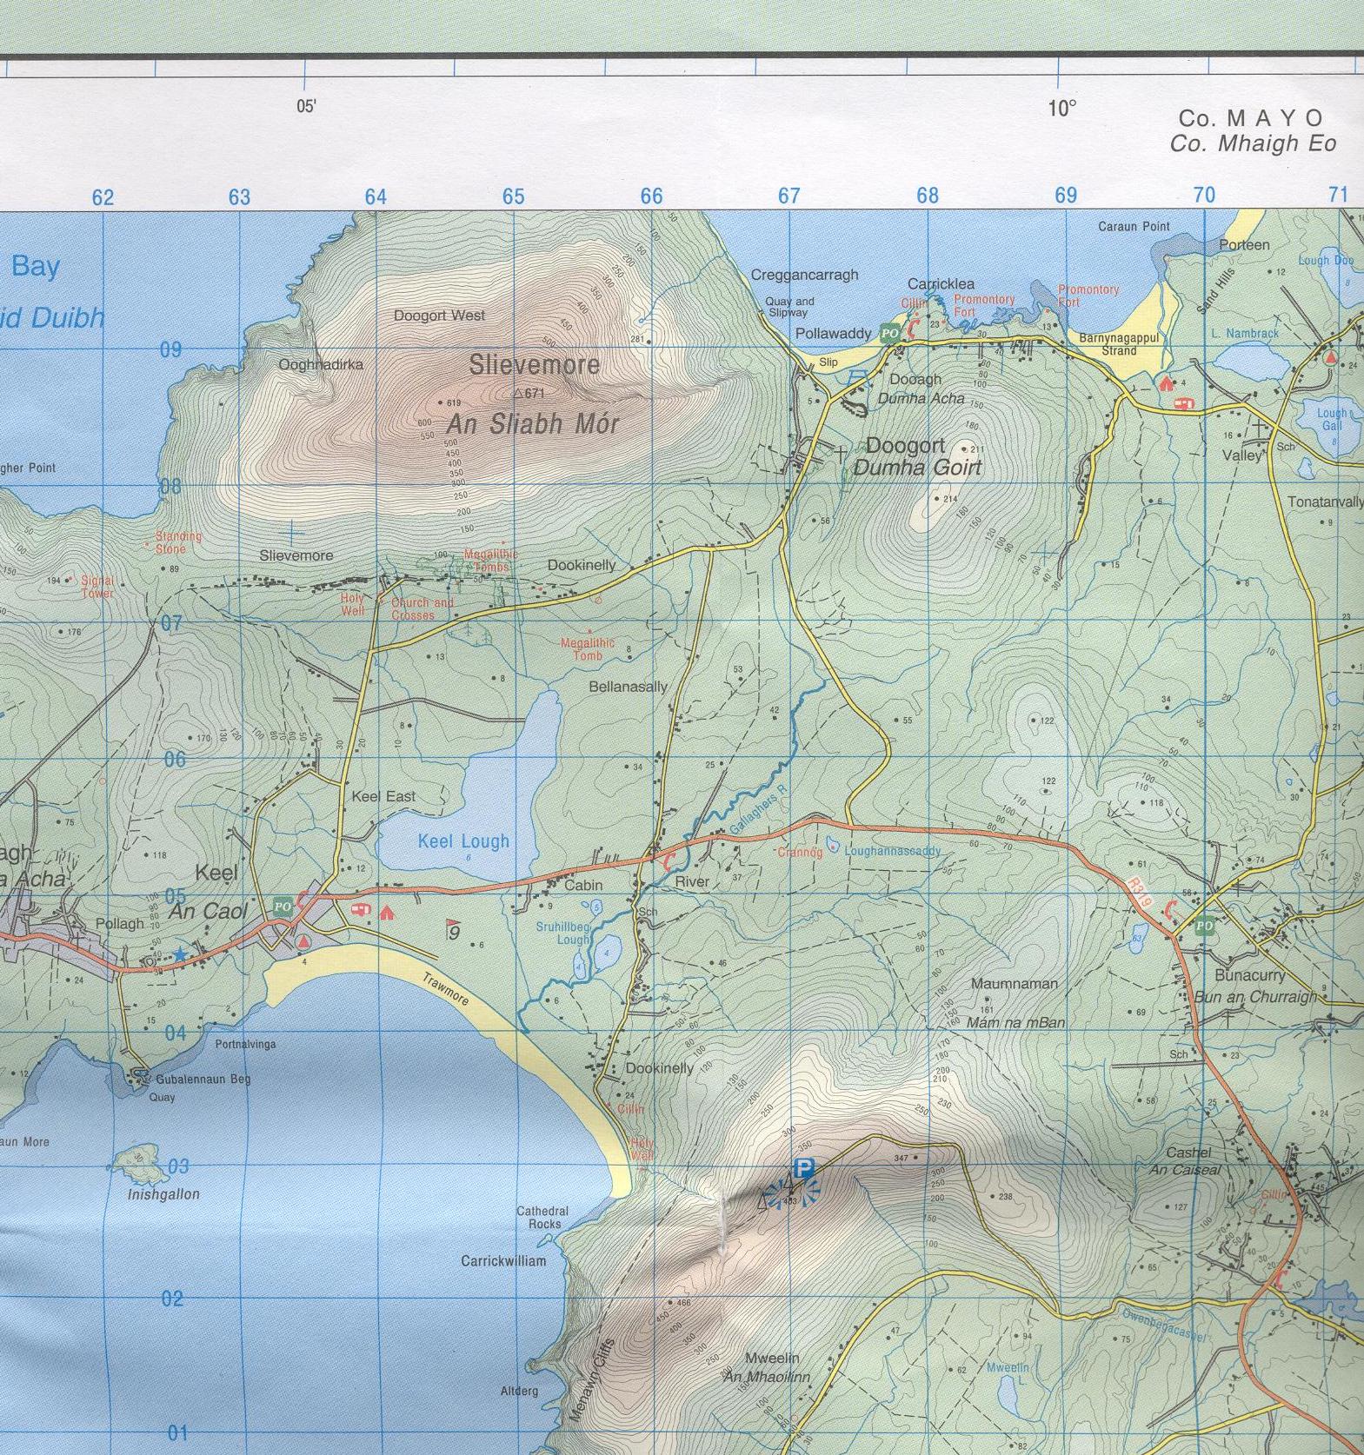Click the red telephone symbol near Cabin
The image size is (1364, 1455).
668,860
